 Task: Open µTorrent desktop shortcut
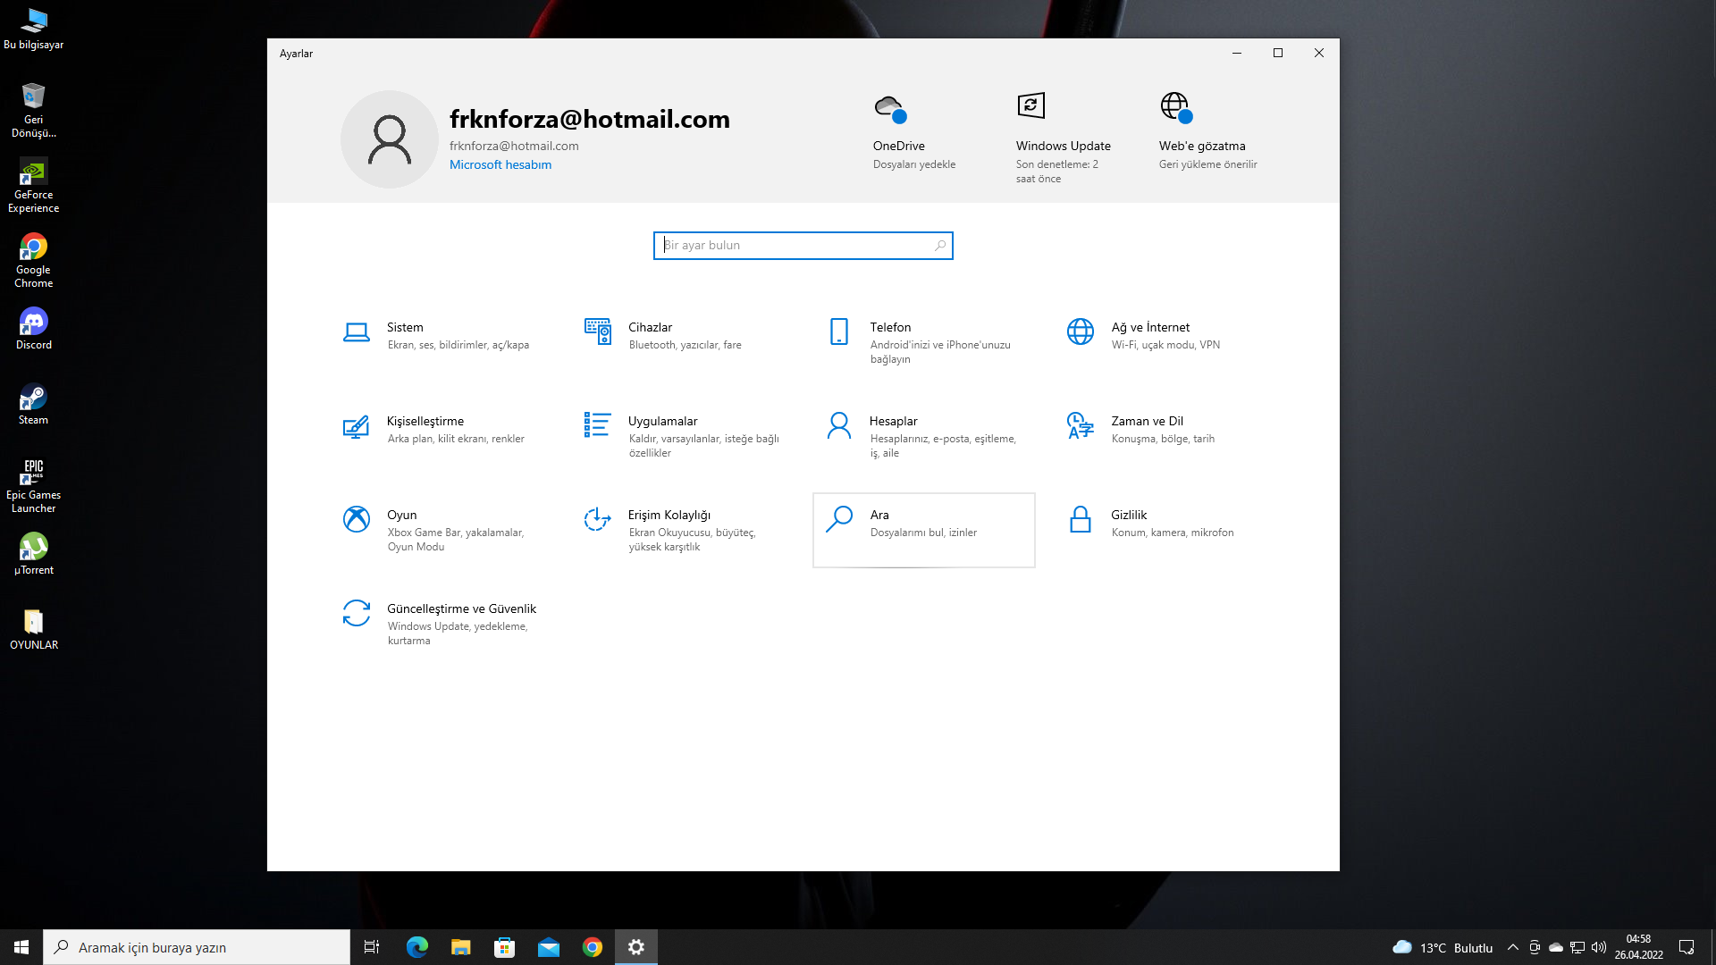[34, 554]
